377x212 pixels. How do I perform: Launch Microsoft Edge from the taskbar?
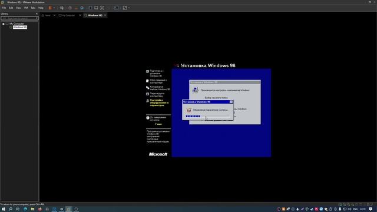(25, 209)
